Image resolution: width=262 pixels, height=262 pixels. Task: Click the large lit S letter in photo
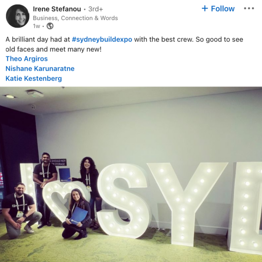(123, 201)
